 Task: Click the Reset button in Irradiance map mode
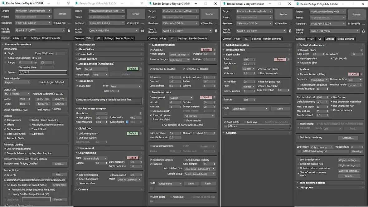click(x=208, y=184)
